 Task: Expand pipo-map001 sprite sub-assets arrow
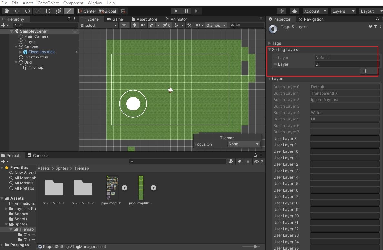(x=125, y=188)
